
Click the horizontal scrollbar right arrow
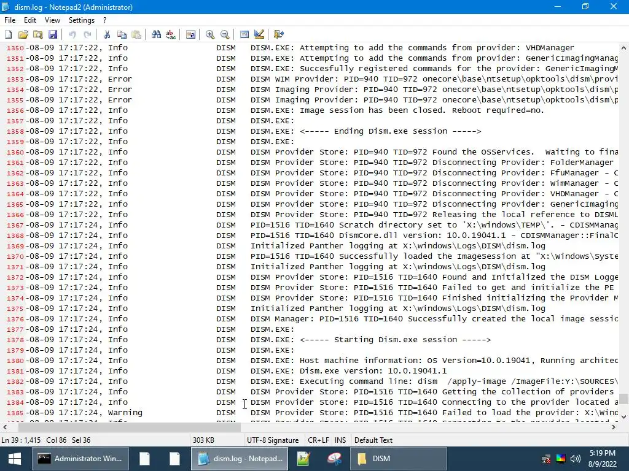point(614,427)
